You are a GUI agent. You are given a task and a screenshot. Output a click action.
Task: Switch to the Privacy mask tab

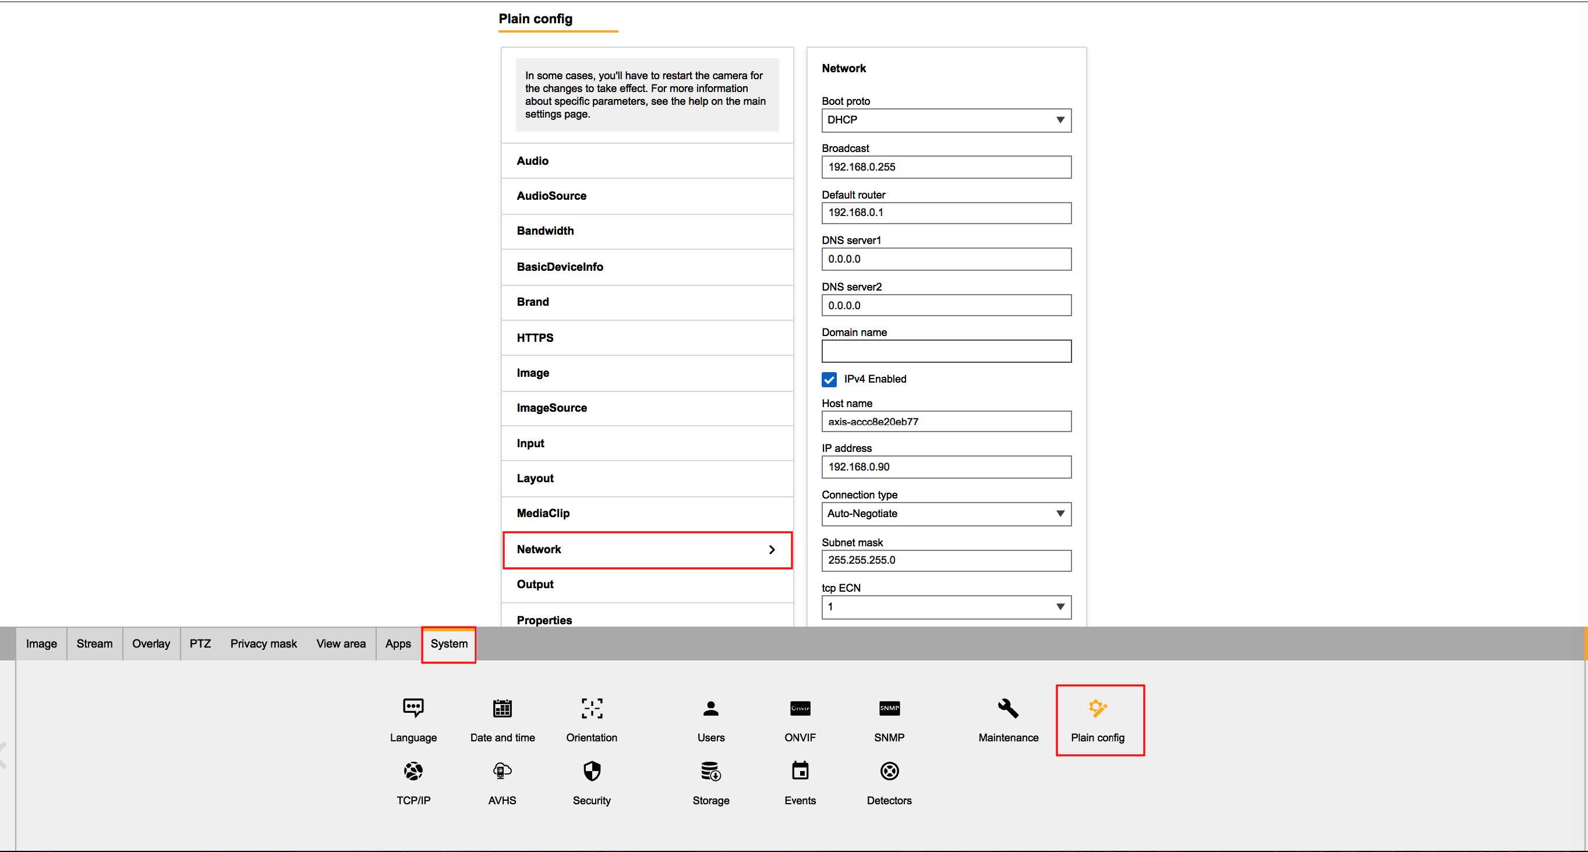[x=263, y=644]
